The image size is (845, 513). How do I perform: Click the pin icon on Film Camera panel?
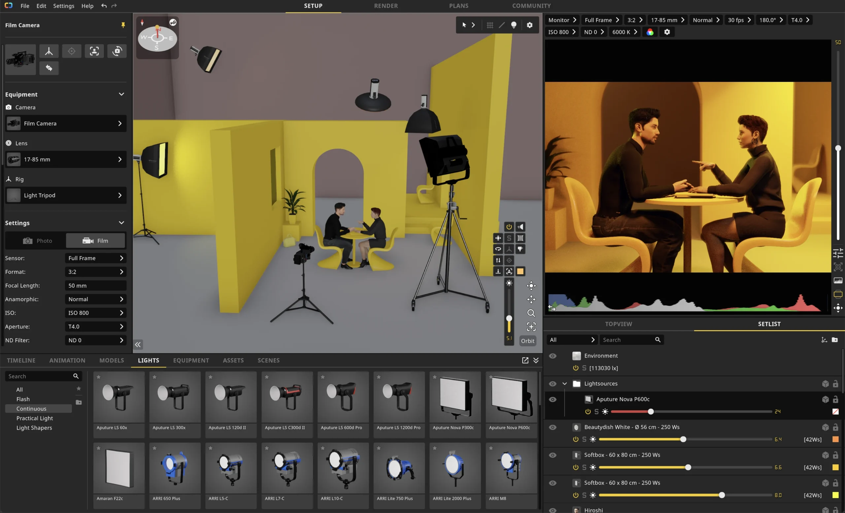[x=123, y=25]
